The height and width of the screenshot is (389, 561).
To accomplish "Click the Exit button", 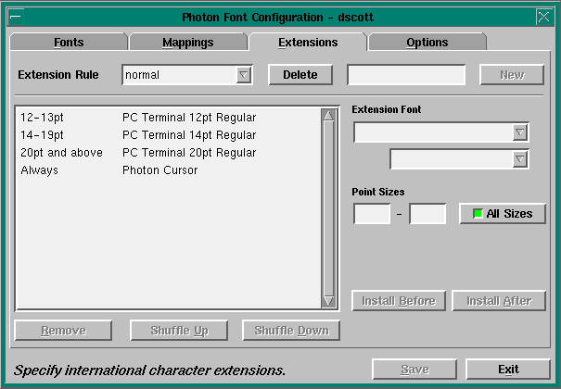I will 507,370.
